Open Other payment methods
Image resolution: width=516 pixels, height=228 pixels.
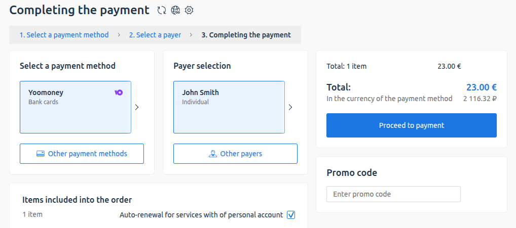(82, 154)
